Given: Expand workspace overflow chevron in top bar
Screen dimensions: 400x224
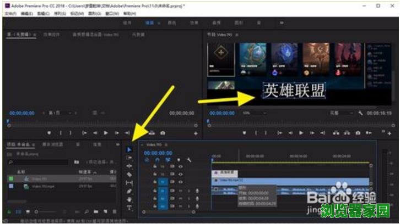Looking at the screenshot, I should (x=282, y=23).
